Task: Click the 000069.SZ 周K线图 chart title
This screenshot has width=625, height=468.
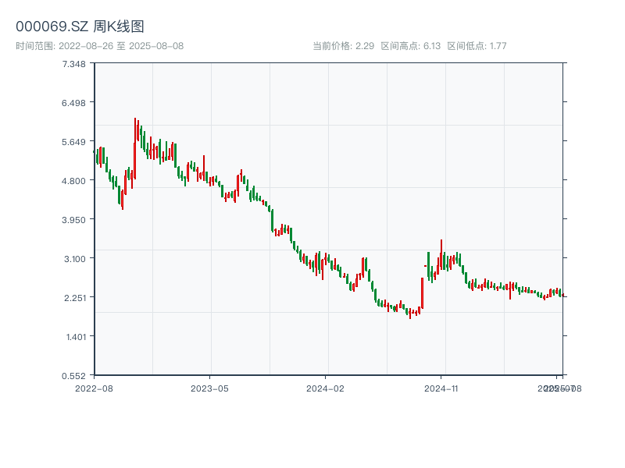Action: [x=80, y=27]
